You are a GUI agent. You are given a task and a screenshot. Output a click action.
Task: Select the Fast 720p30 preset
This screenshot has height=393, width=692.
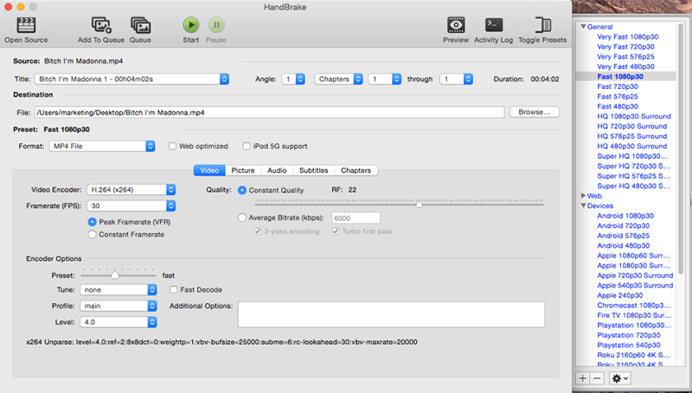[x=618, y=86]
